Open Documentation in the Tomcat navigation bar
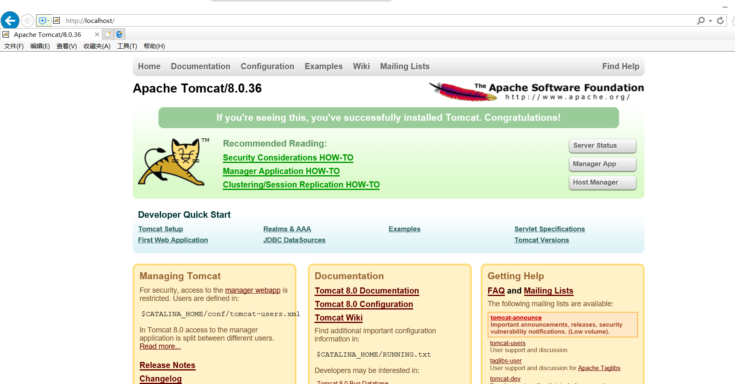735x384 pixels. point(201,66)
